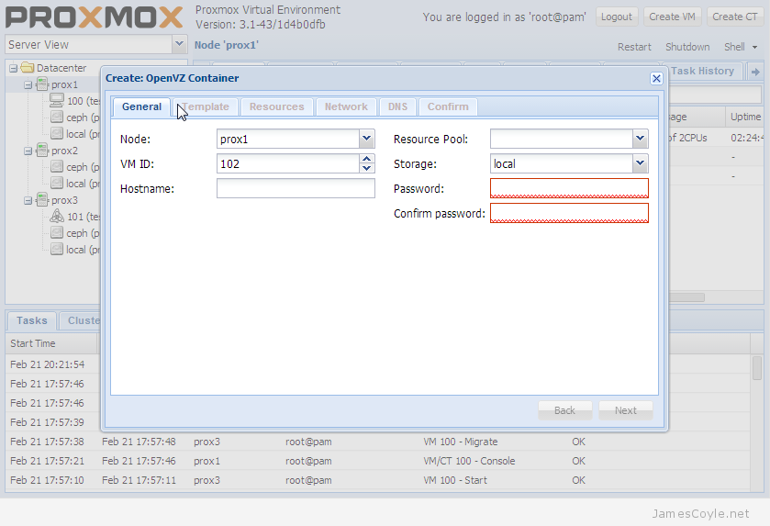The height and width of the screenshot is (526, 770).
Task: Click the Datacenter folder icon
Action: pos(28,67)
